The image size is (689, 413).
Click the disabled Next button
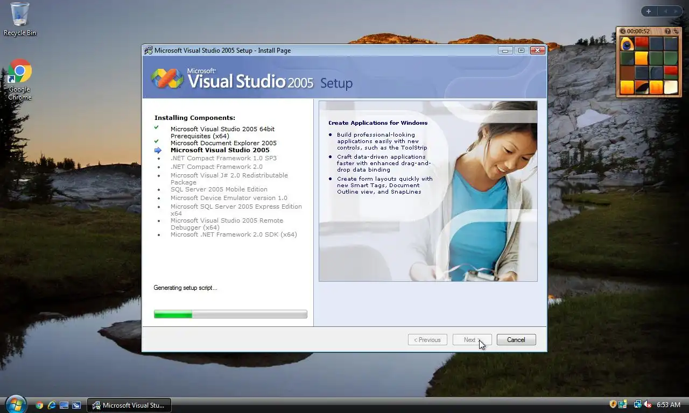tap(472, 340)
